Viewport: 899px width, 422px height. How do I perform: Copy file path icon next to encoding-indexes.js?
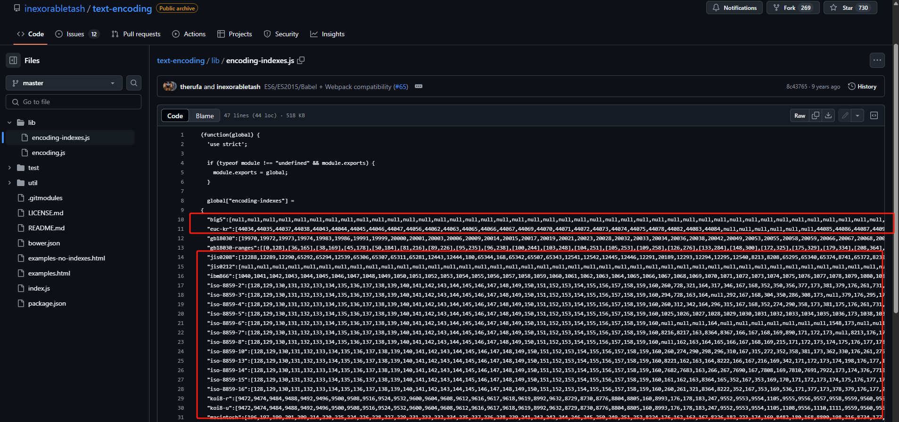pos(301,60)
